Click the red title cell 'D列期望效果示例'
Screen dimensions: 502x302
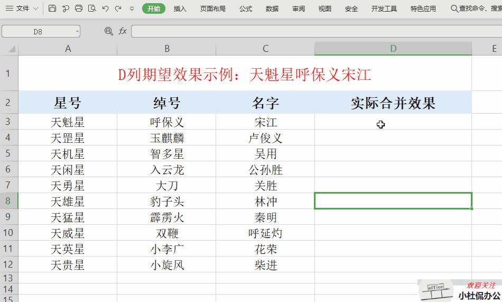245,74
